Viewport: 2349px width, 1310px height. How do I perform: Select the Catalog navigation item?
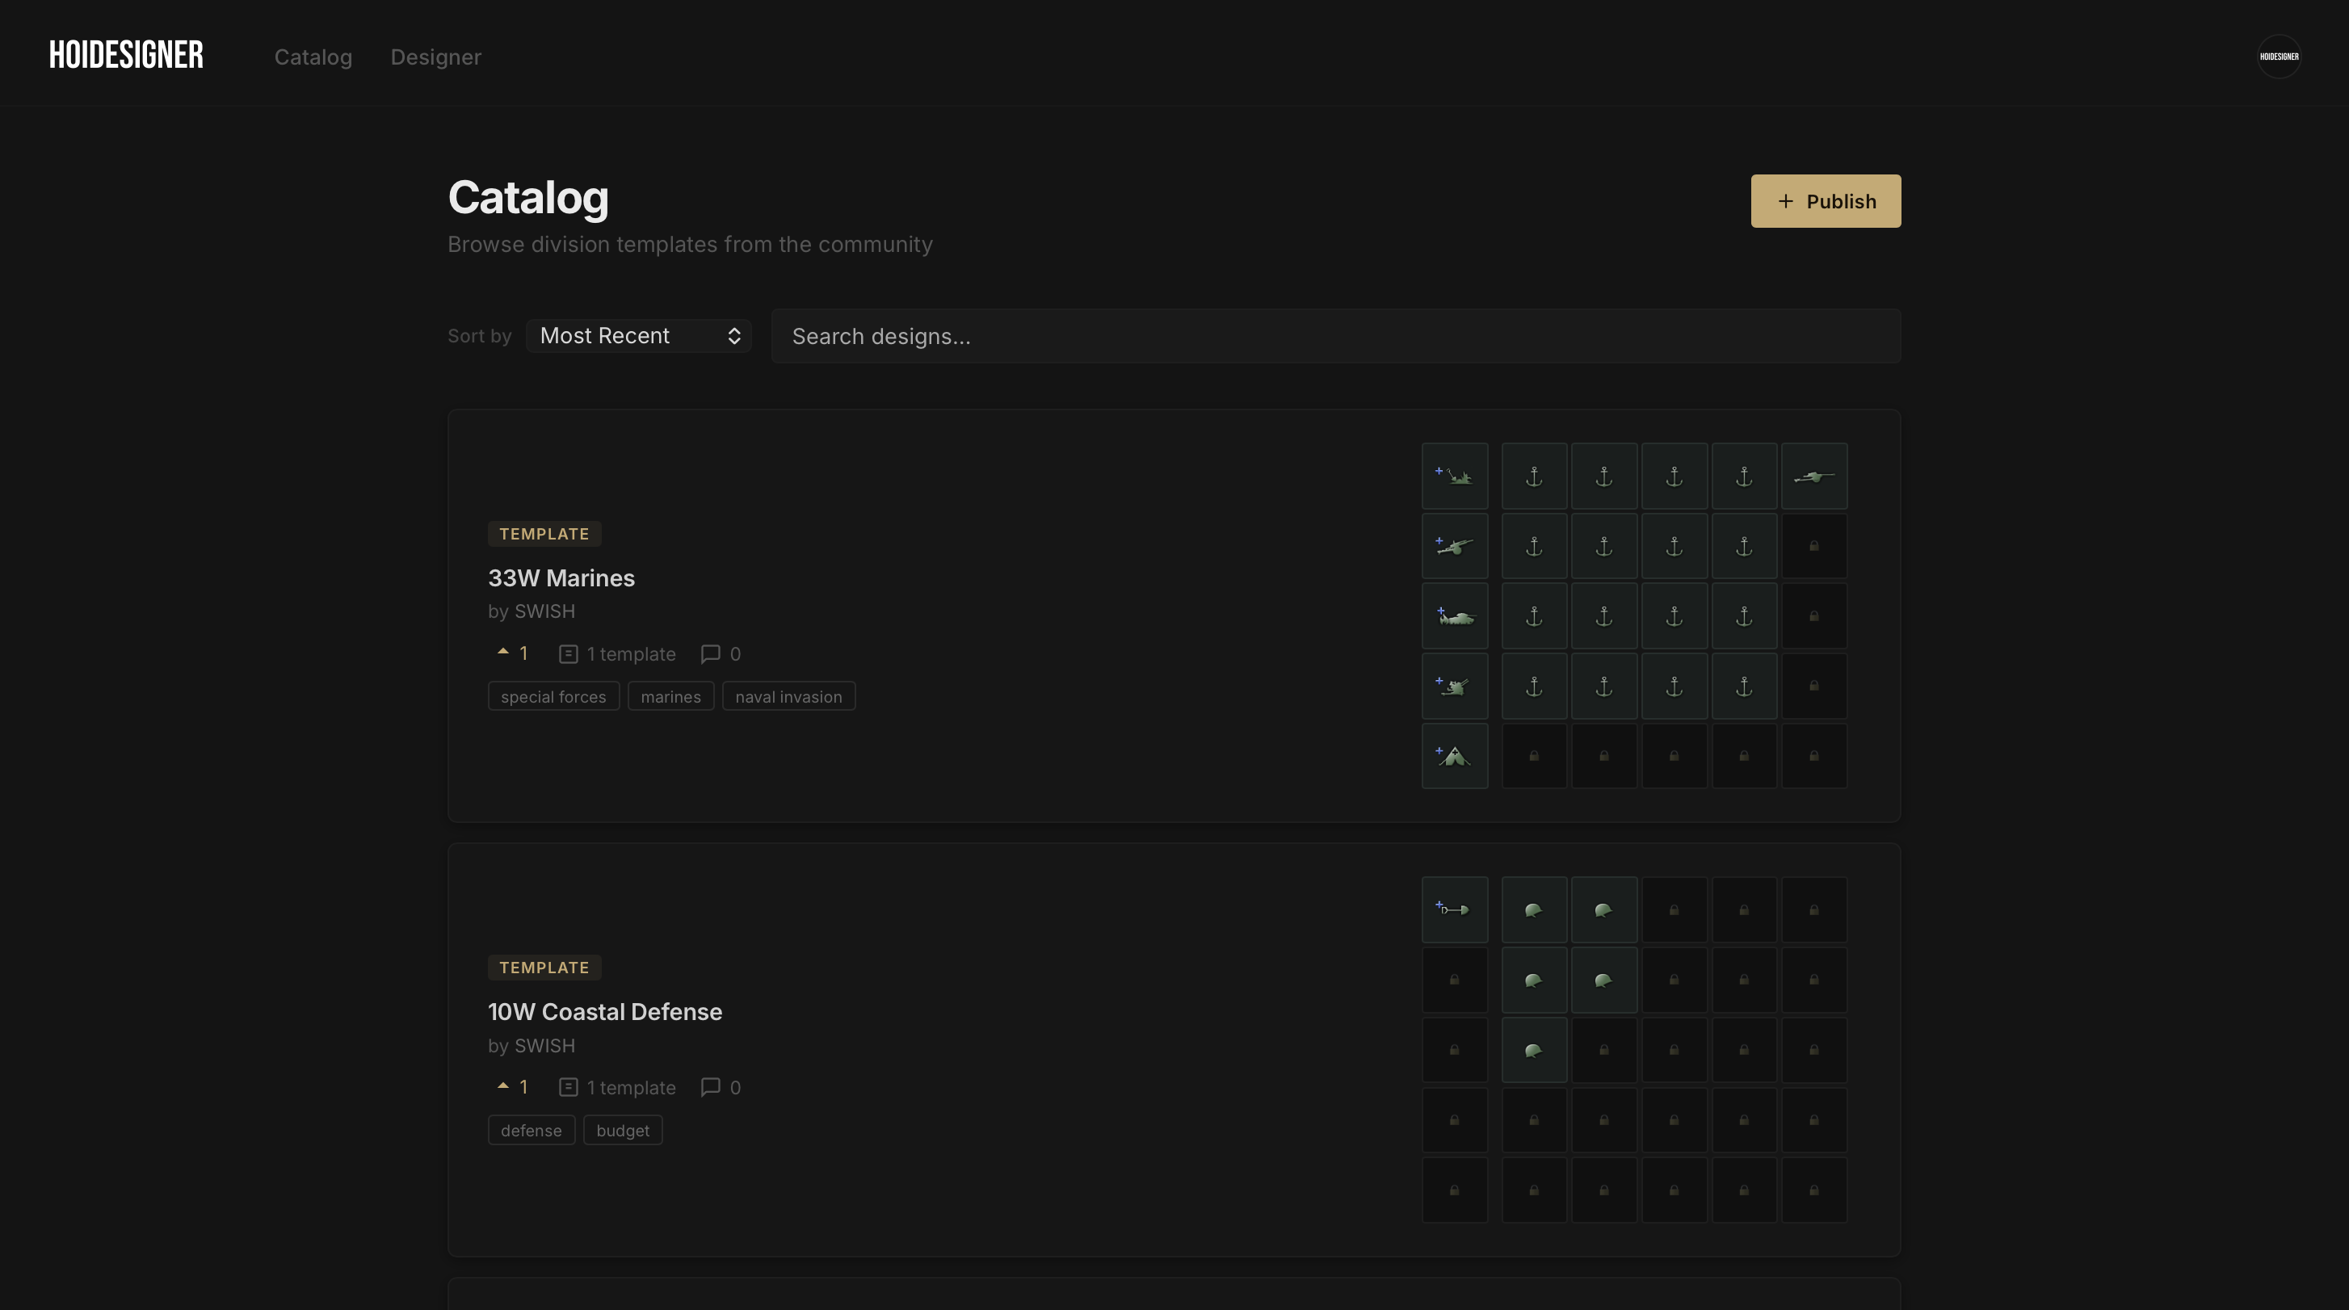pos(313,57)
